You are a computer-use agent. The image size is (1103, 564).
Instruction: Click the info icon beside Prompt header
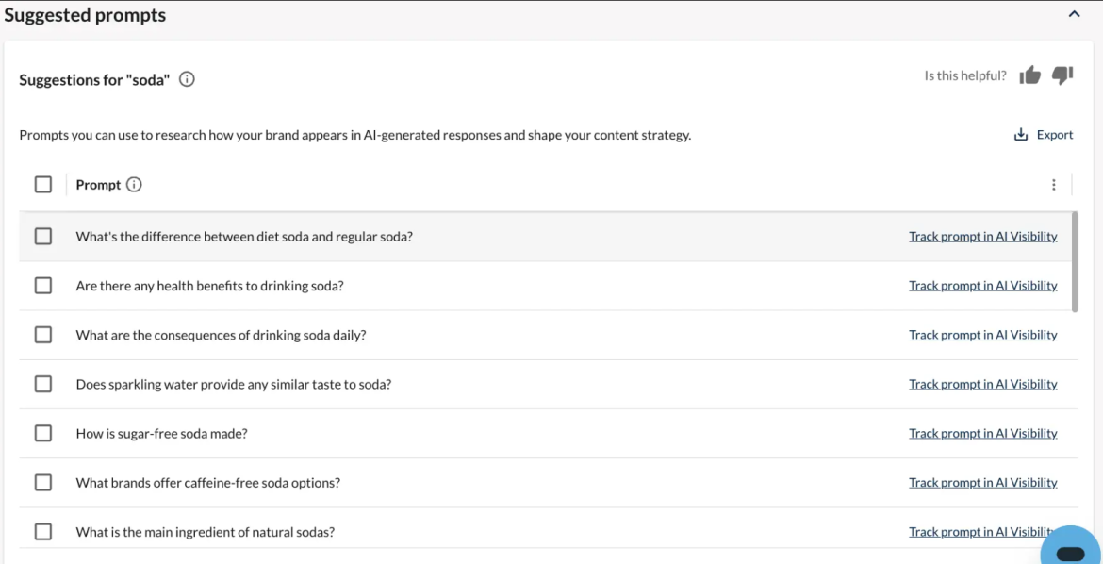click(135, 185)
